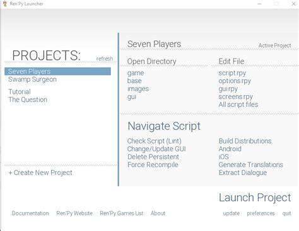The height and width of the screenshot is (231, 299).
Task: Open Build Distributions
Action: tap(245, 141)
